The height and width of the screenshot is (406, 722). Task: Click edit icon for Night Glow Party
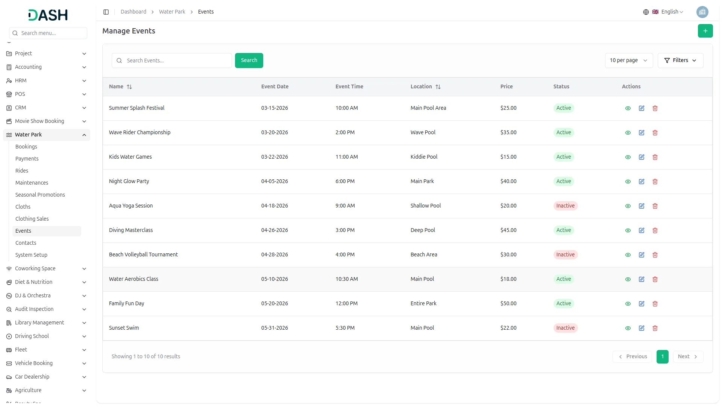click(642, 182)
